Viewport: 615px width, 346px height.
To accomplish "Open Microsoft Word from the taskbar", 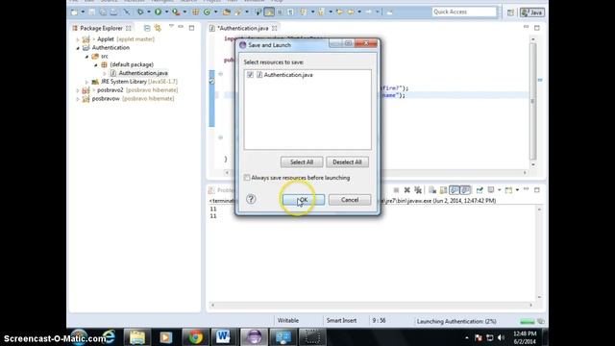I will pyautogui.click(x=224, y=337).
